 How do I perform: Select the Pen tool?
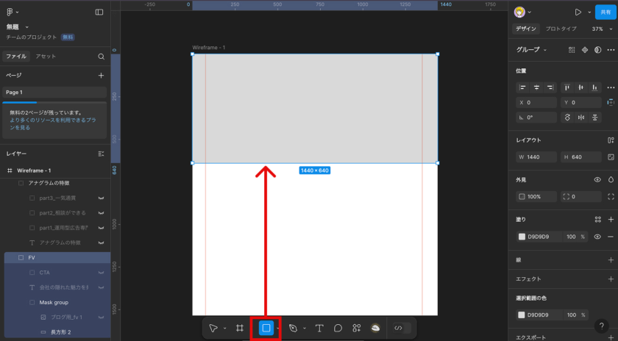[293, 328]
